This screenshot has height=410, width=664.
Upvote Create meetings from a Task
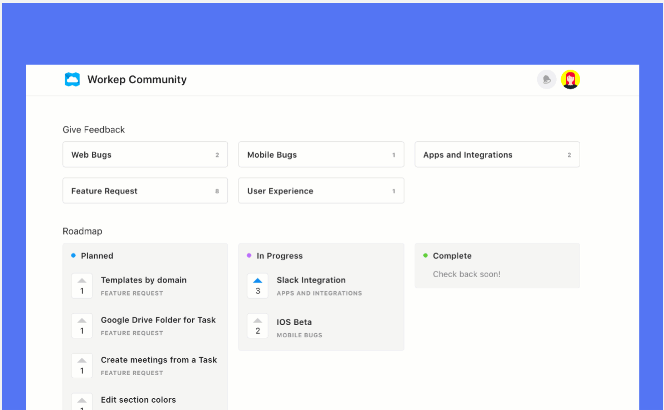(82, 365)
